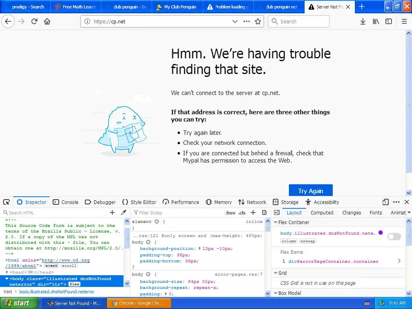Toggle the three-pane inspector layout

point(277,212)
